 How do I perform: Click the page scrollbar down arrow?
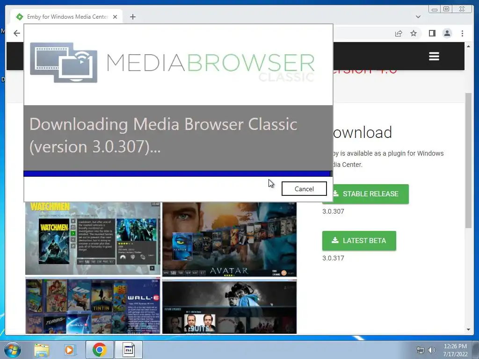(468, 330)
